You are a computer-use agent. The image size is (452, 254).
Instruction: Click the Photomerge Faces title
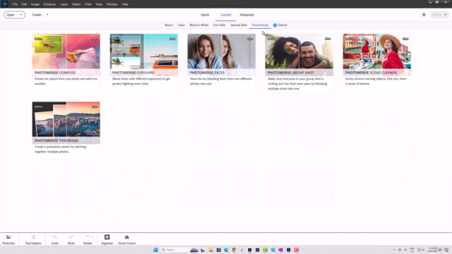tap(207, 73)
